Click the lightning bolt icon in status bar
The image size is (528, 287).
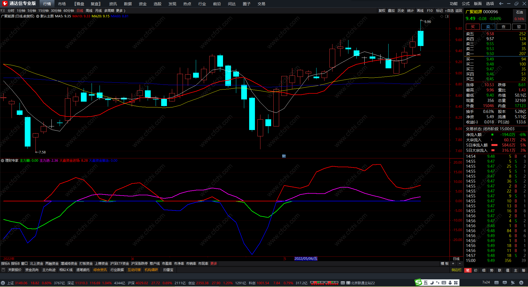[x=521, y=283]
